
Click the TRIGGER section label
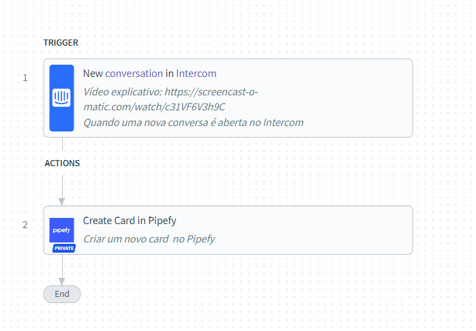click(x=61, y=43)
